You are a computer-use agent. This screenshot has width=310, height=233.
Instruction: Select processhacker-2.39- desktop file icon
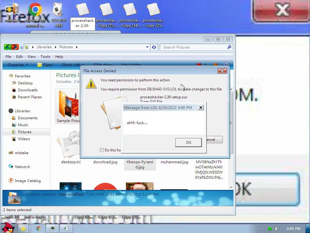click(x=83, y=16)
